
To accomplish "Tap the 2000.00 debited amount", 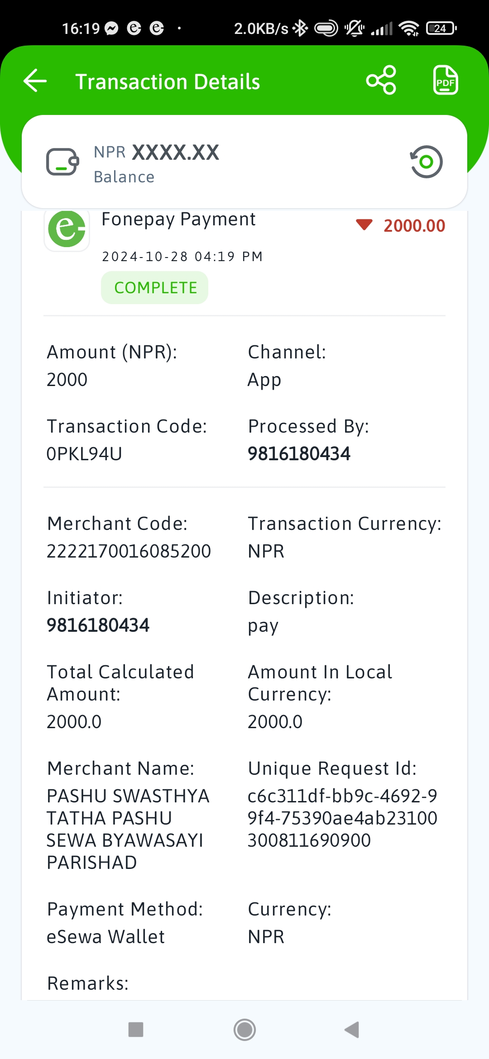I will click(x=414, y=226).
